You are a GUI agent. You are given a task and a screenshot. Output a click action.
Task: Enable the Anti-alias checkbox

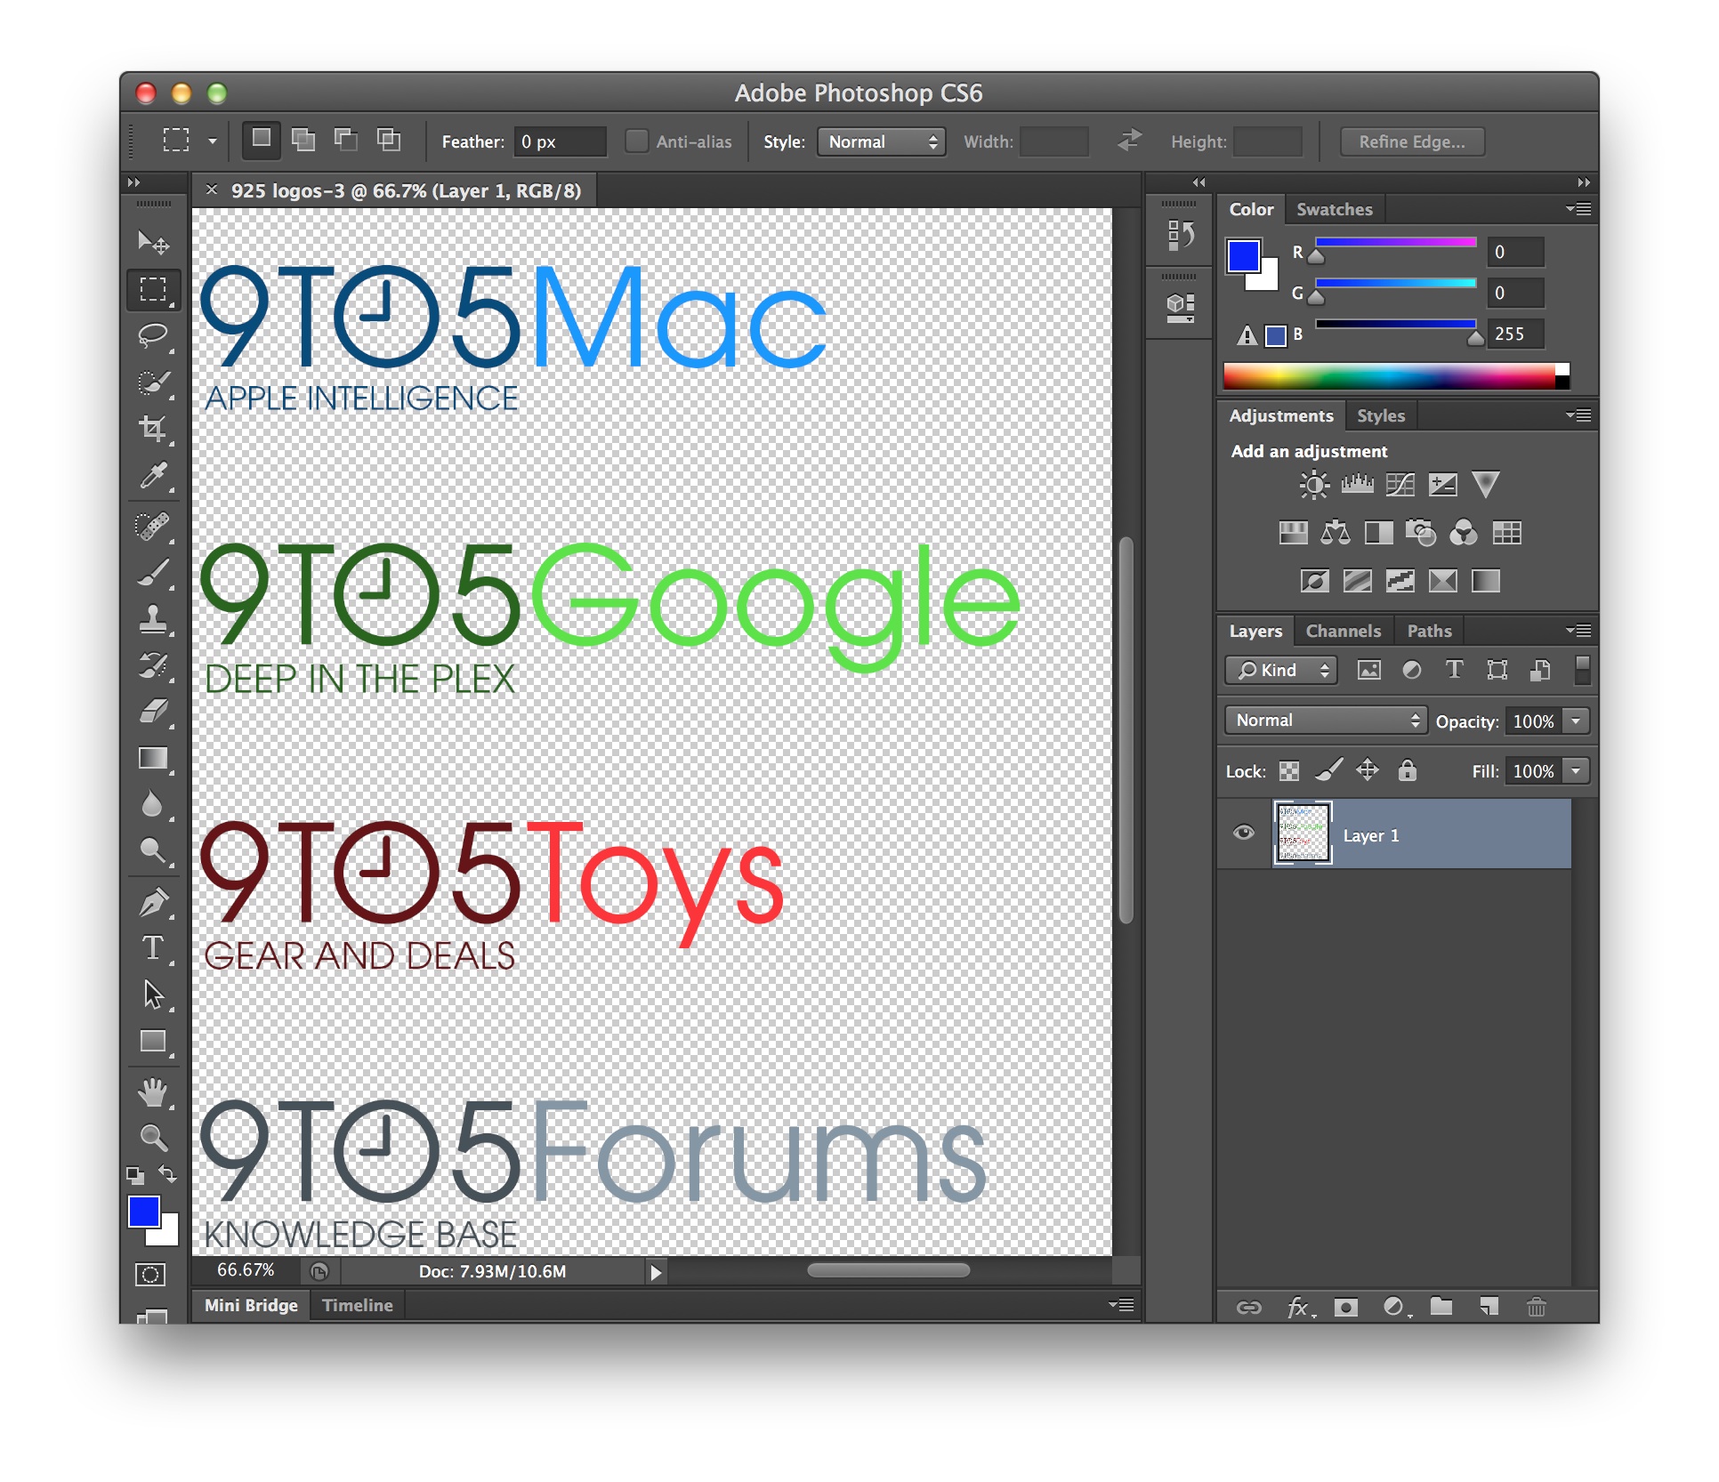pos(637,141)
